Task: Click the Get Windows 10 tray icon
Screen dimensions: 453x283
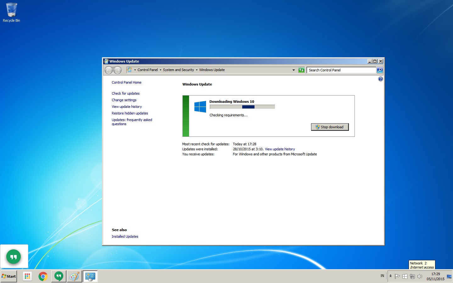Action: pyautogui.click(x=405, y=276)
